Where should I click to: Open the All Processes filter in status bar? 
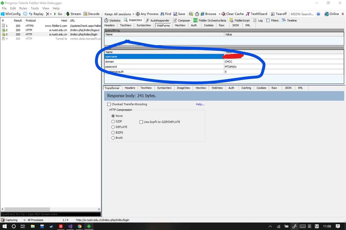[33, 220]
